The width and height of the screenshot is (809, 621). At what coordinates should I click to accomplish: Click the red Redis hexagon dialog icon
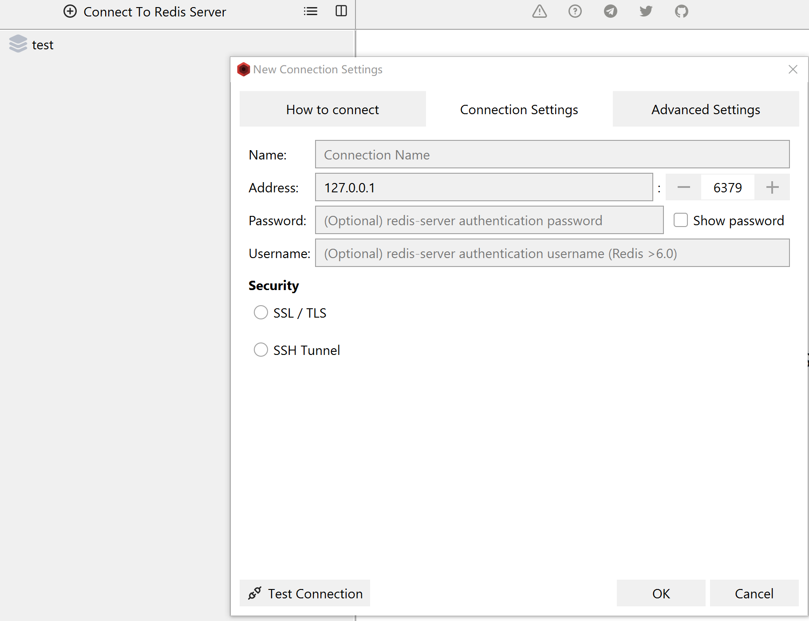244,69
